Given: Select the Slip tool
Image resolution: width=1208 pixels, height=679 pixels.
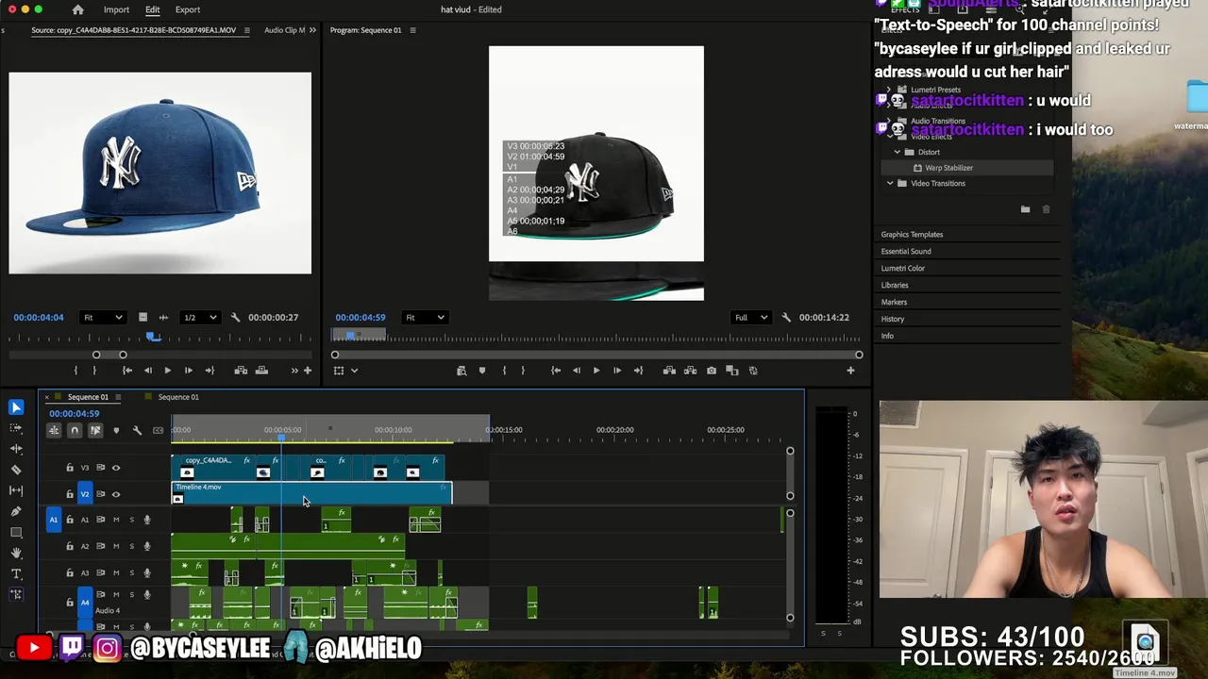Looking at the screenshot, I should pos(16,490).
